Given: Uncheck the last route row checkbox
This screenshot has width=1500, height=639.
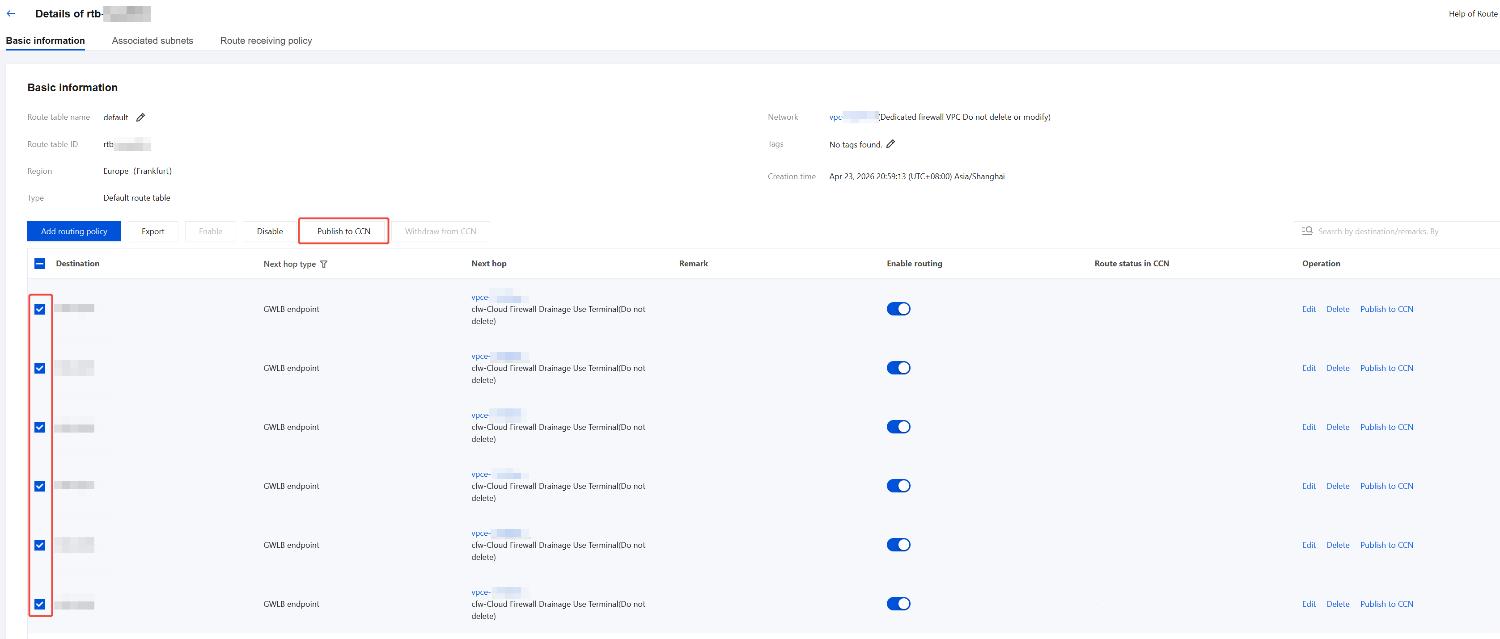Looking at the screenshot, I should [40, 604].
